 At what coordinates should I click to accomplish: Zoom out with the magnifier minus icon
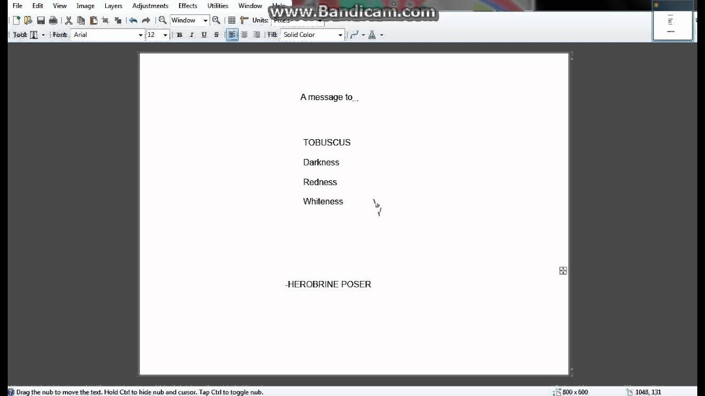coord(162,20)
